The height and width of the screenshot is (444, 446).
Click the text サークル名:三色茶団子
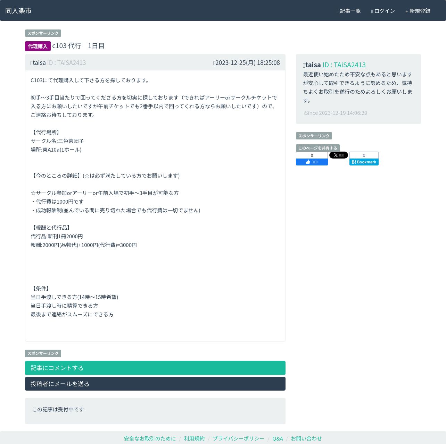(57, 141)
